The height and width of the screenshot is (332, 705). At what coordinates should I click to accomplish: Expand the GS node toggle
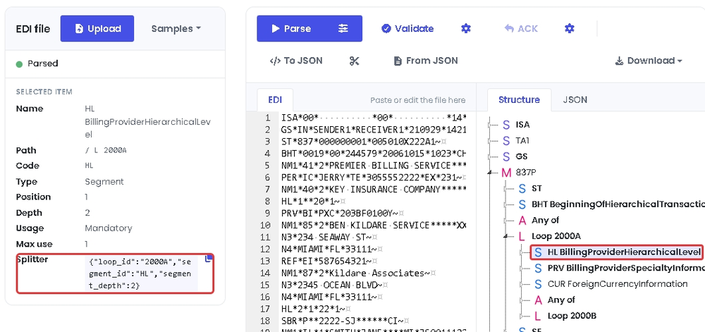pos(491,156)
